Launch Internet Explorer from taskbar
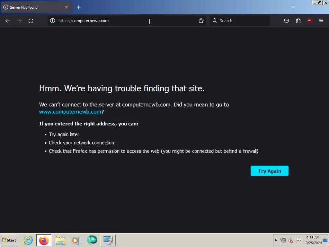The width and height of the screenshot is (329, 247). 28,240
